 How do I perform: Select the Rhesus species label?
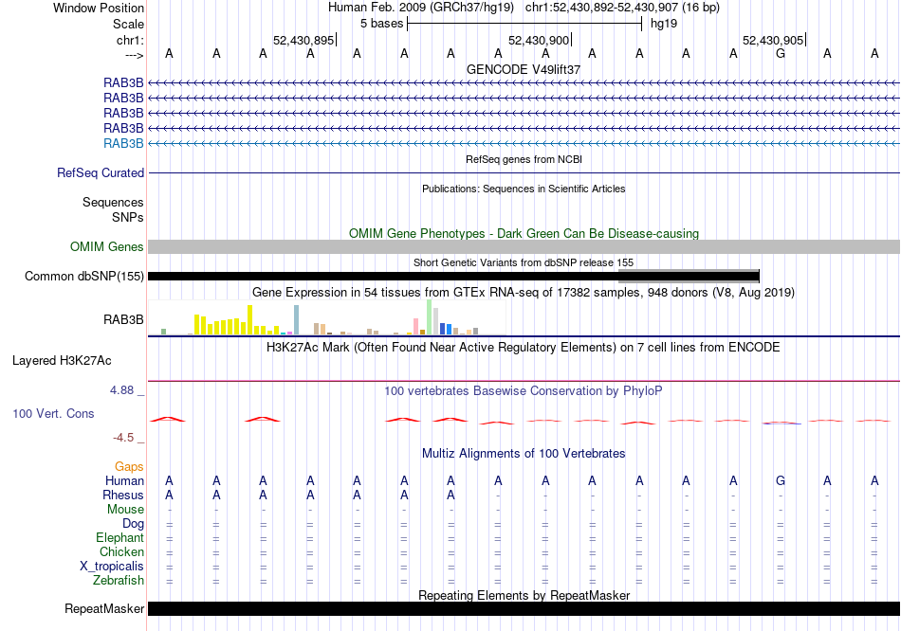[123, 495]
